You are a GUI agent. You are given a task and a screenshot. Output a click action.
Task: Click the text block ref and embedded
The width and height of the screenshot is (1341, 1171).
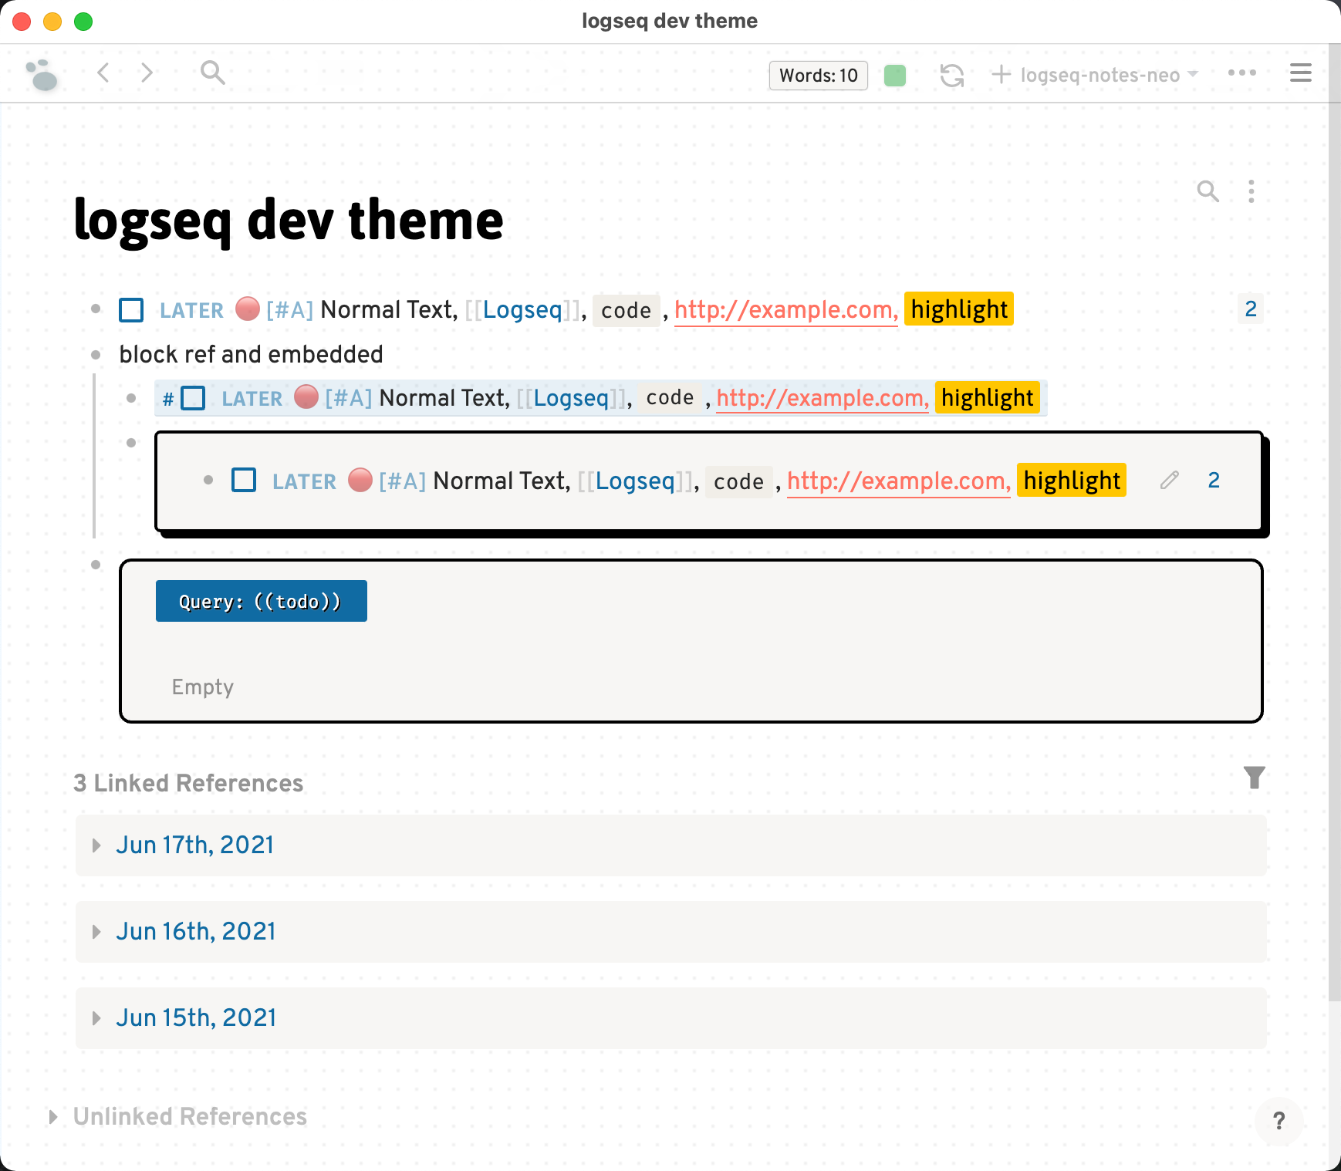[x=251, y=354]
